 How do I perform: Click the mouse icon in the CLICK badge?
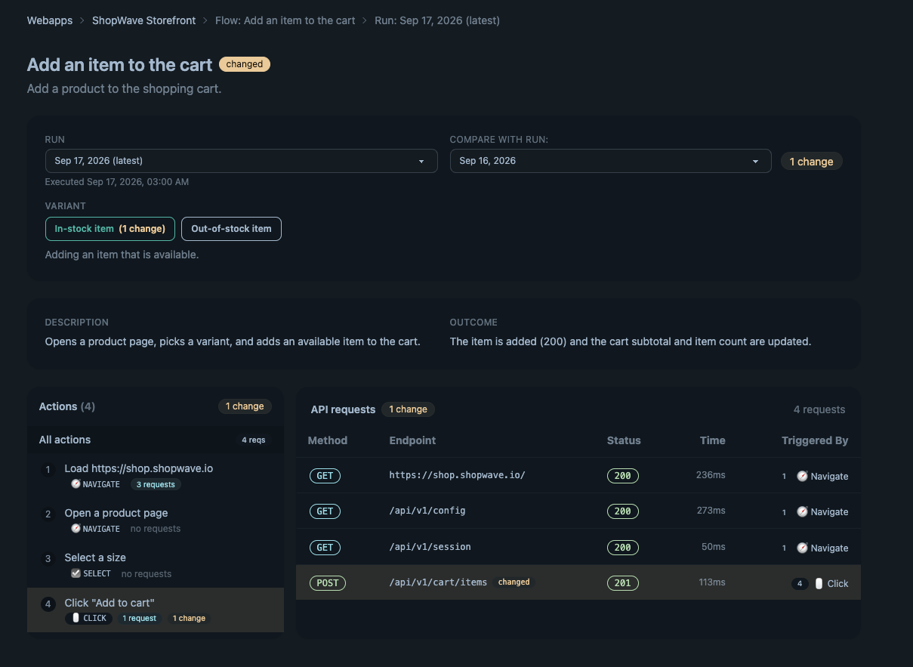click(x=76, y=618)
